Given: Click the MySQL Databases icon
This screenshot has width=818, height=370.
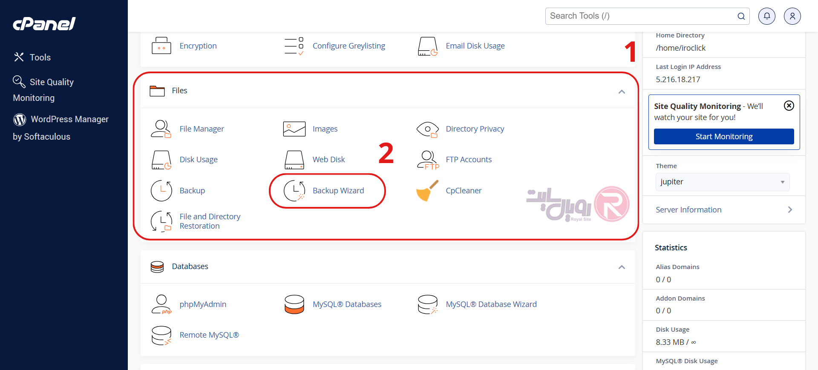Looking at the screenshot, I should [294, 304].
